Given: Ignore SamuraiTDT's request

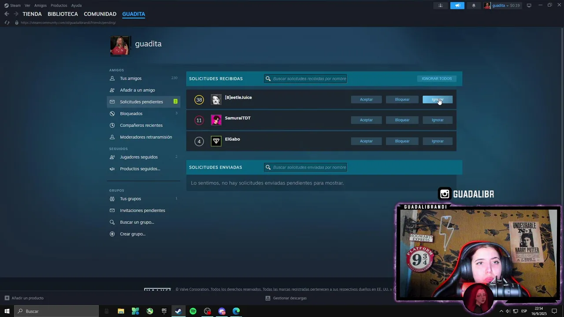Looking at the screenshot, I should 438,120.
